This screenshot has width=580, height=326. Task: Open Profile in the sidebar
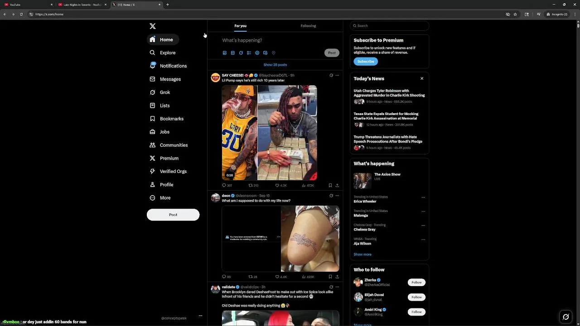(x=162, y=184)
